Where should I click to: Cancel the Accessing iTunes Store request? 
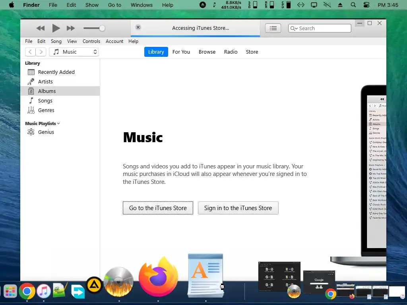point(138,27)
